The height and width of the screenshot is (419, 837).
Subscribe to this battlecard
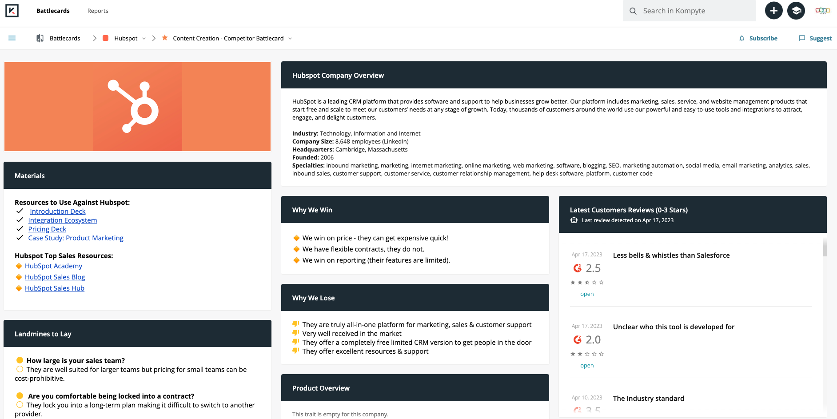763,38
